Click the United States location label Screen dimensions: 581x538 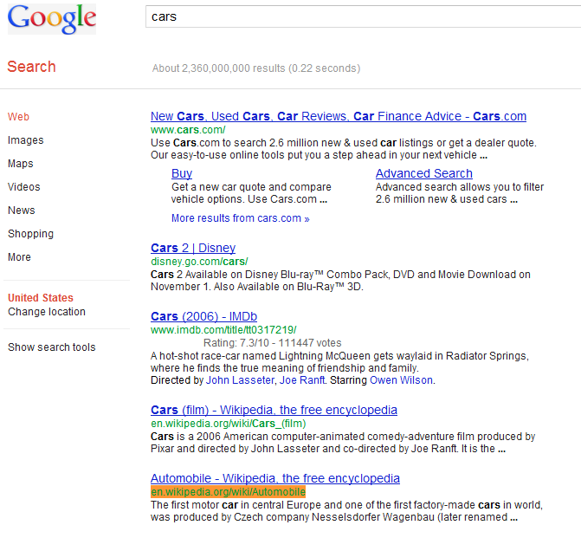click(x=41, y=298)
